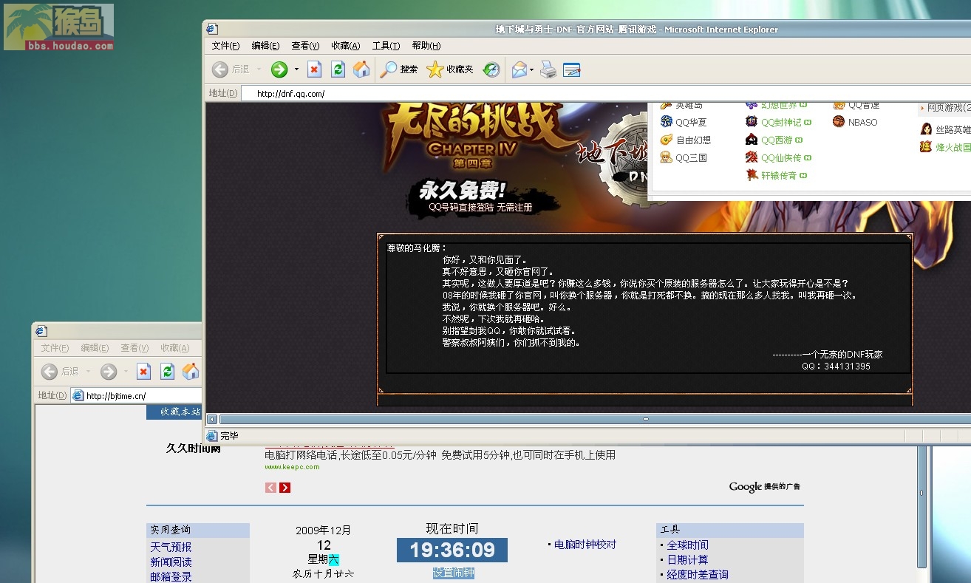Viewport: 971px width, 583px height.
Task: Open 收藏(A) menu in DNF window
Action: (345, 46)
